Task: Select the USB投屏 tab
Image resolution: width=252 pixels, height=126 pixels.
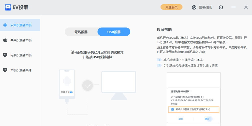Action: [114, 32]
